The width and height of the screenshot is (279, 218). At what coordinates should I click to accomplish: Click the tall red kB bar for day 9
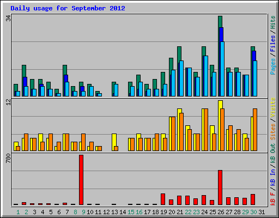(x=81, y=180)
